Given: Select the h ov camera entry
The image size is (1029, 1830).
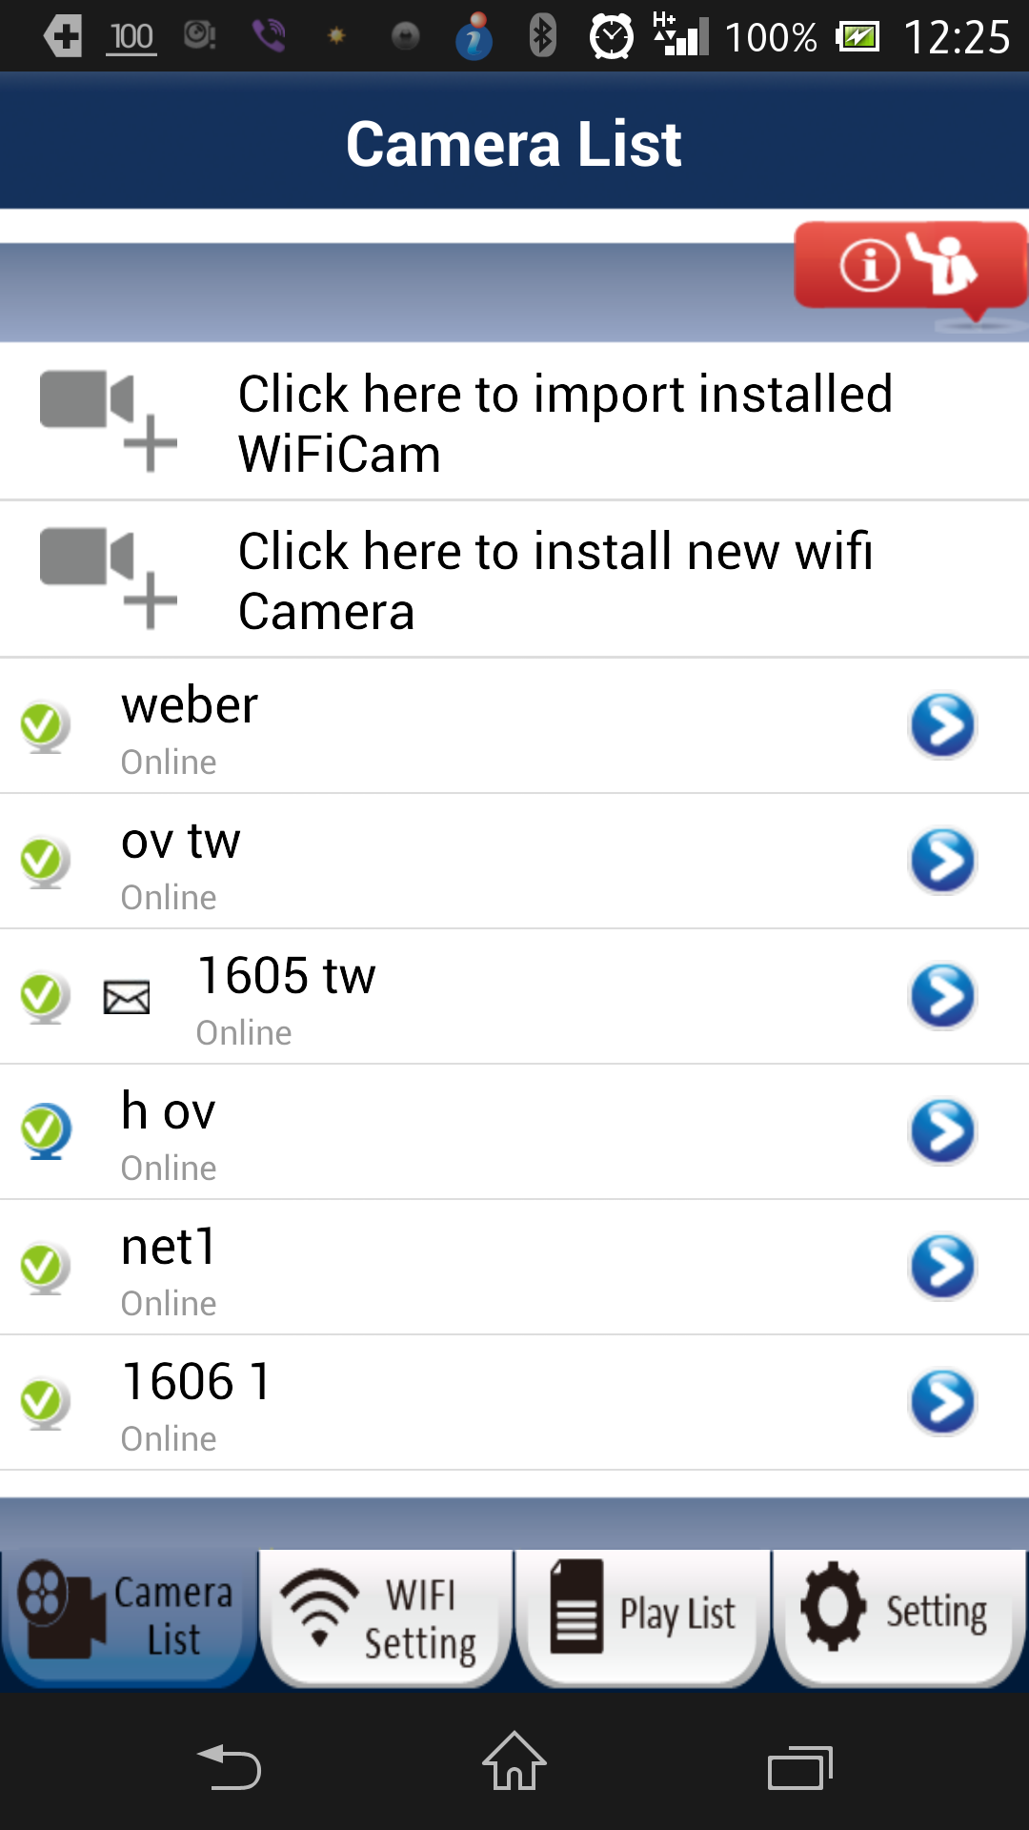Looking at the screenshot, I should click(x=514, y=1132).
